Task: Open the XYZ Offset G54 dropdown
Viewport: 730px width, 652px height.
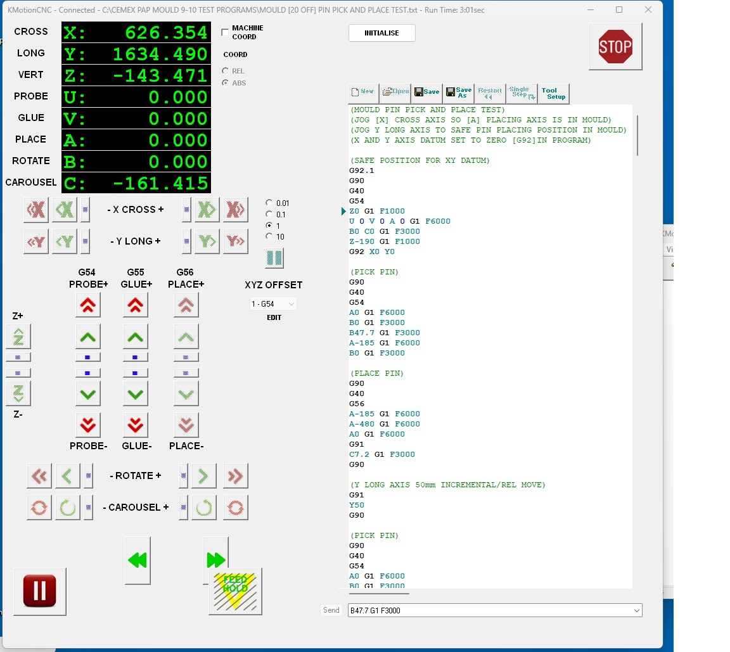Action: click(x=274, y=304)
